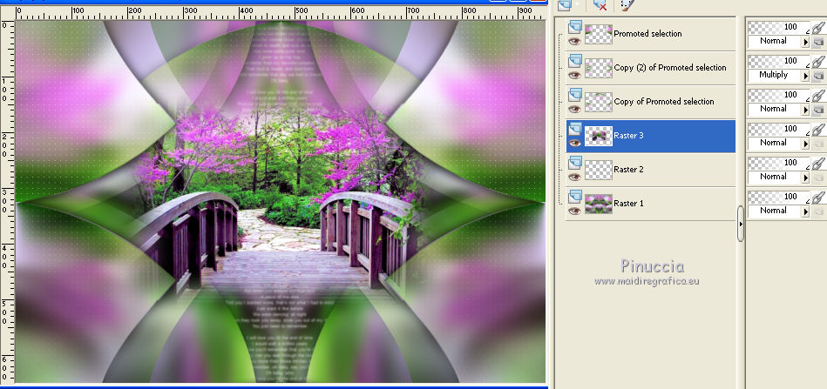Image resolution: width=827 pixels, height=389 pixels.
Task: Click the opacity slider of Raster 2
Action: (x=778, y=163)
